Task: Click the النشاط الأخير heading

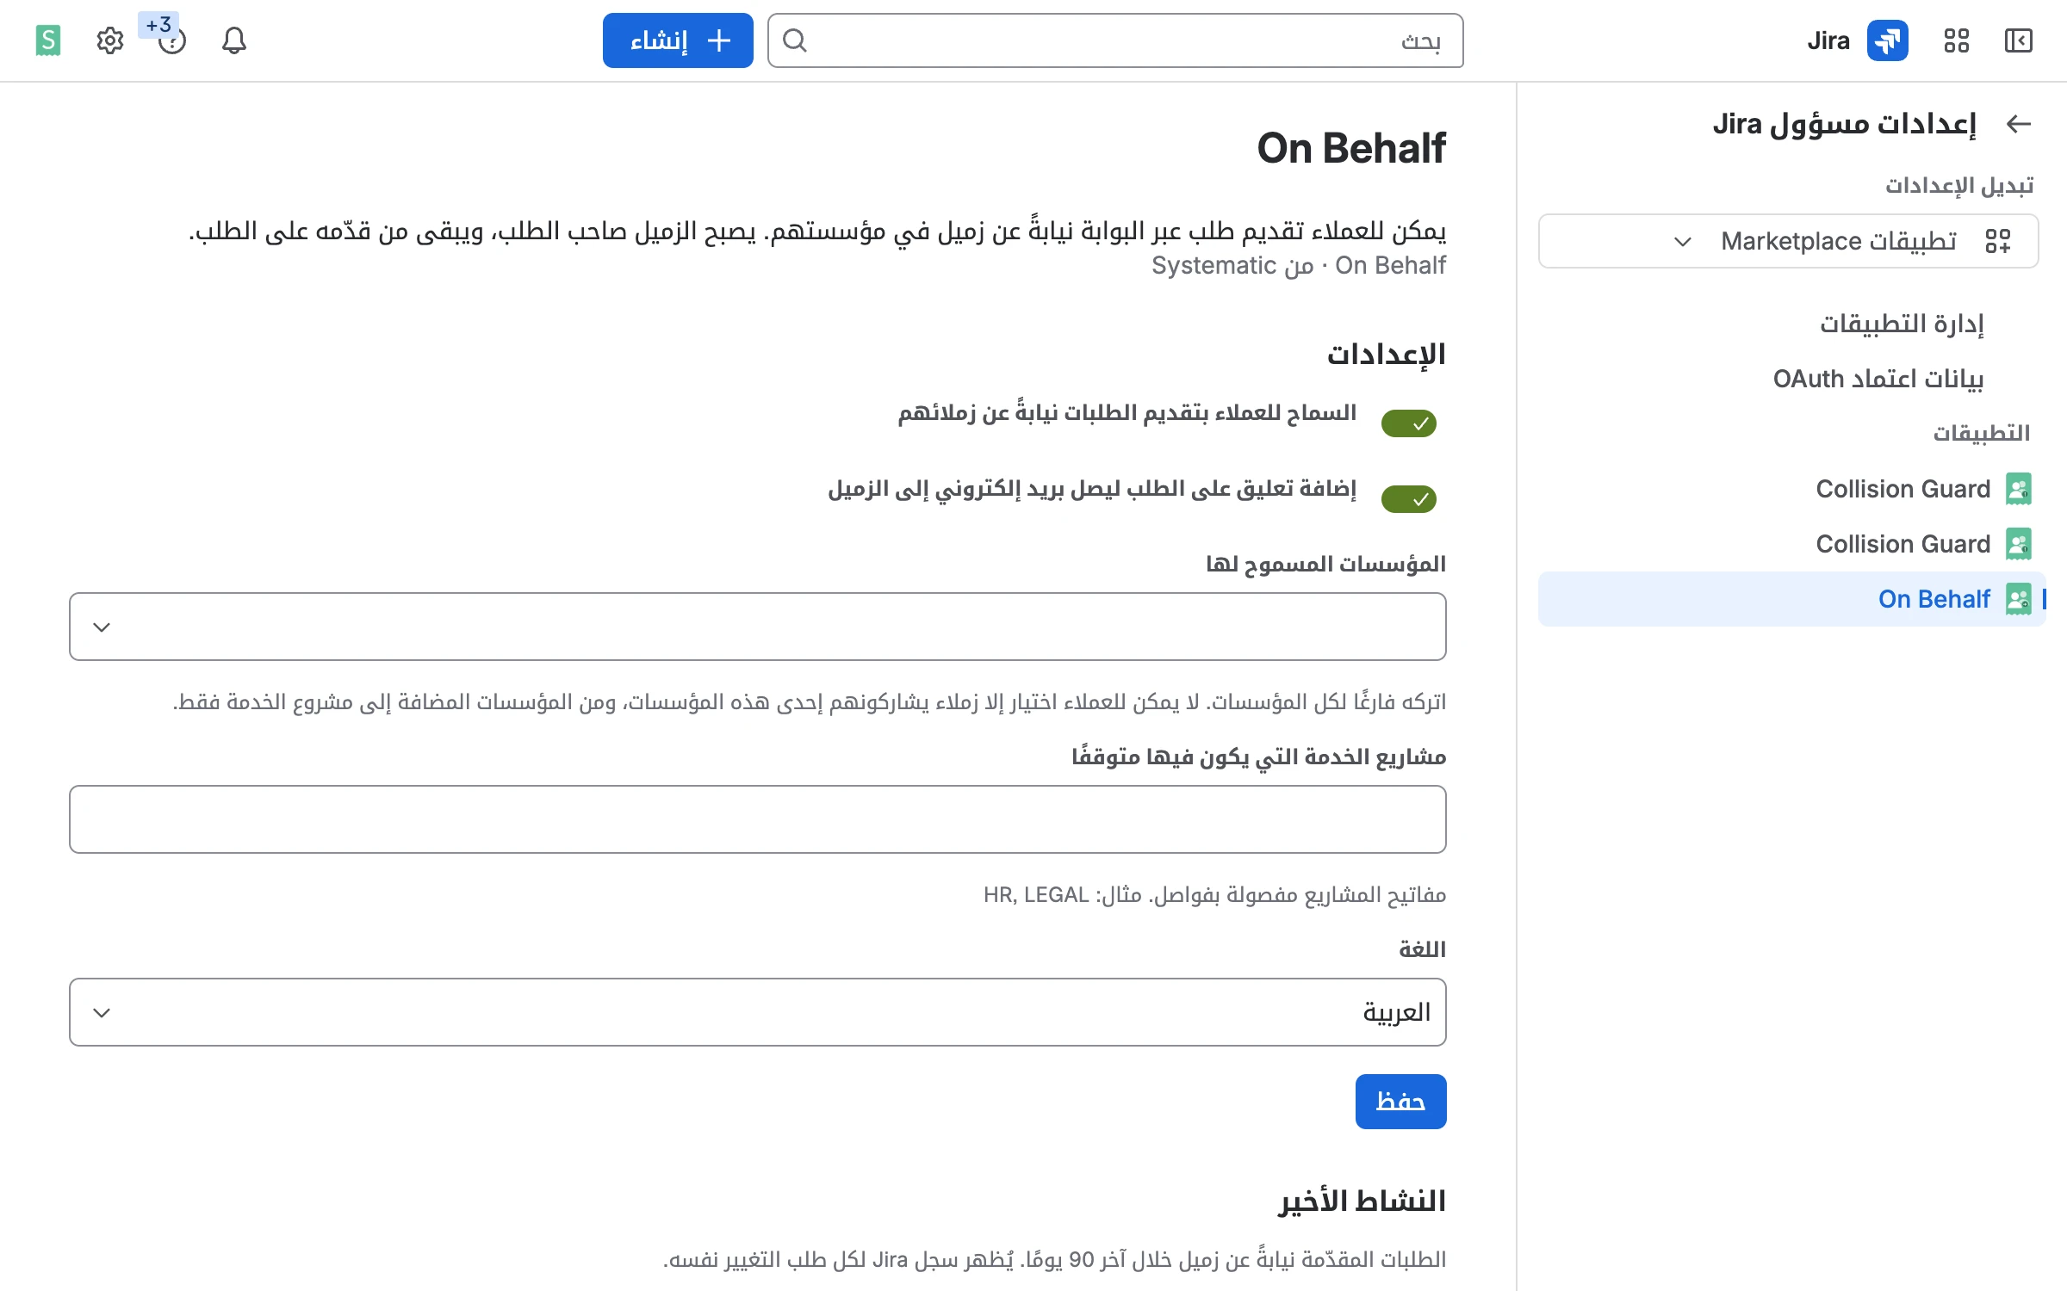Action: pyautogui.click(x=1362, y=1201)
